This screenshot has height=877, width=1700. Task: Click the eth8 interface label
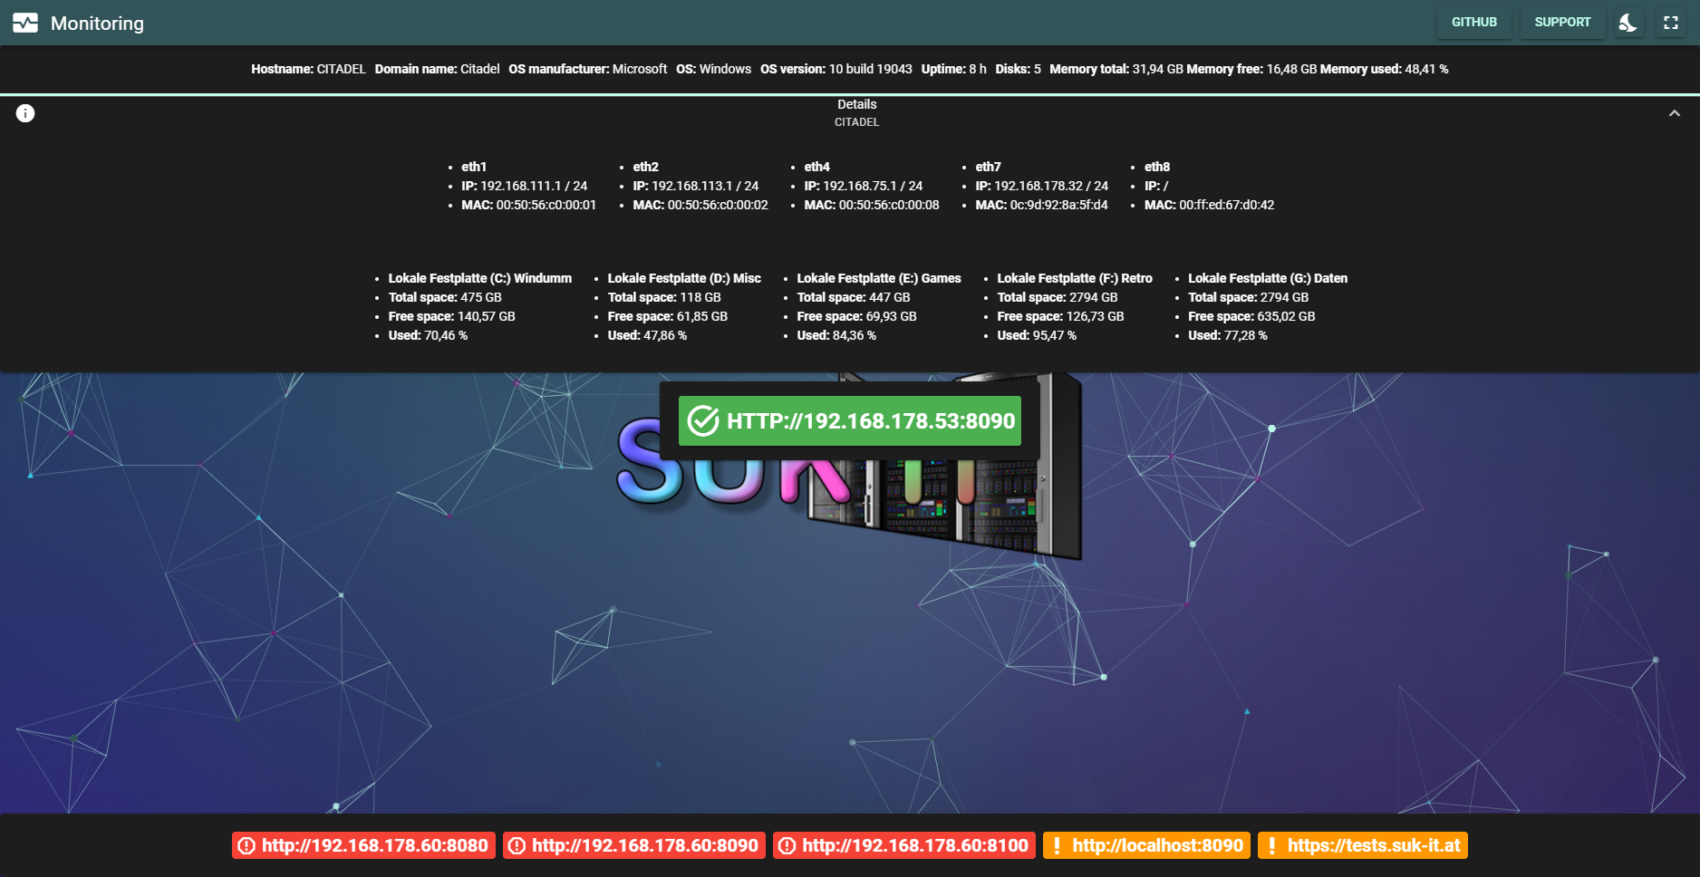tap(1157, 167)
